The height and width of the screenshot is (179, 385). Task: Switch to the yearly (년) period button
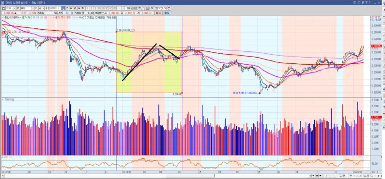[x=75, y=8]
